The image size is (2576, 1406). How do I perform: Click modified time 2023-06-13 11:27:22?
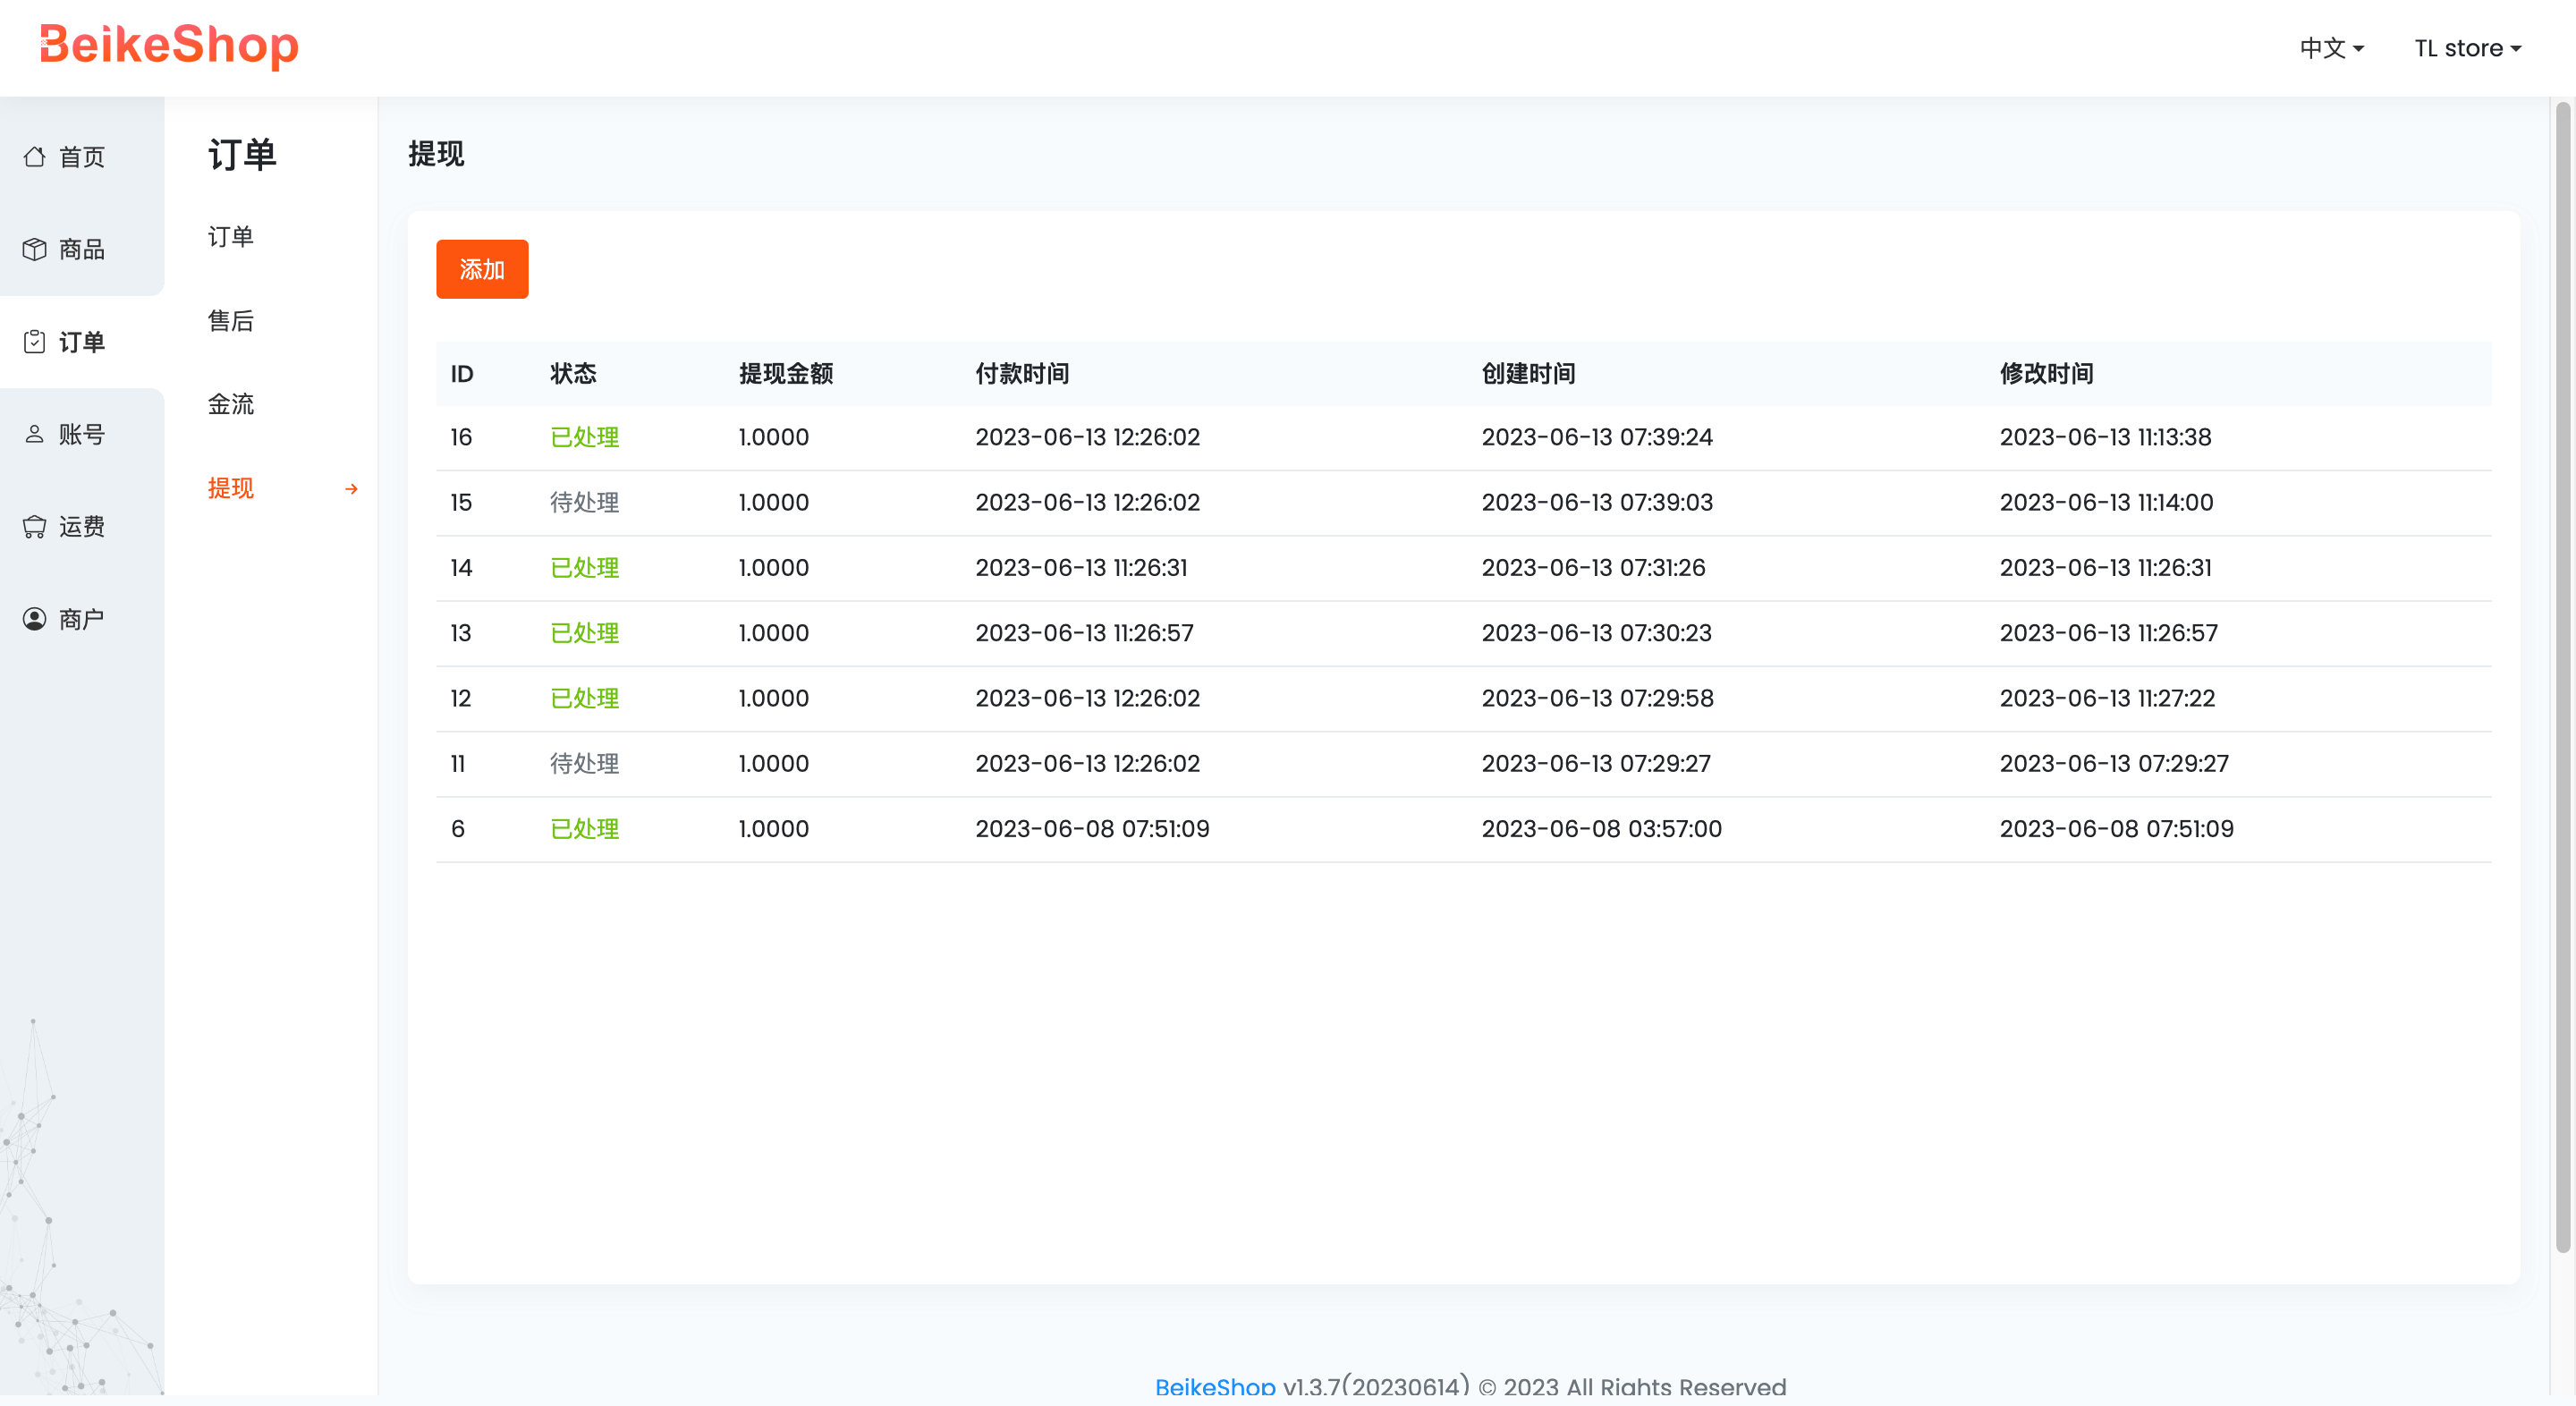(x=2108, y=698)
